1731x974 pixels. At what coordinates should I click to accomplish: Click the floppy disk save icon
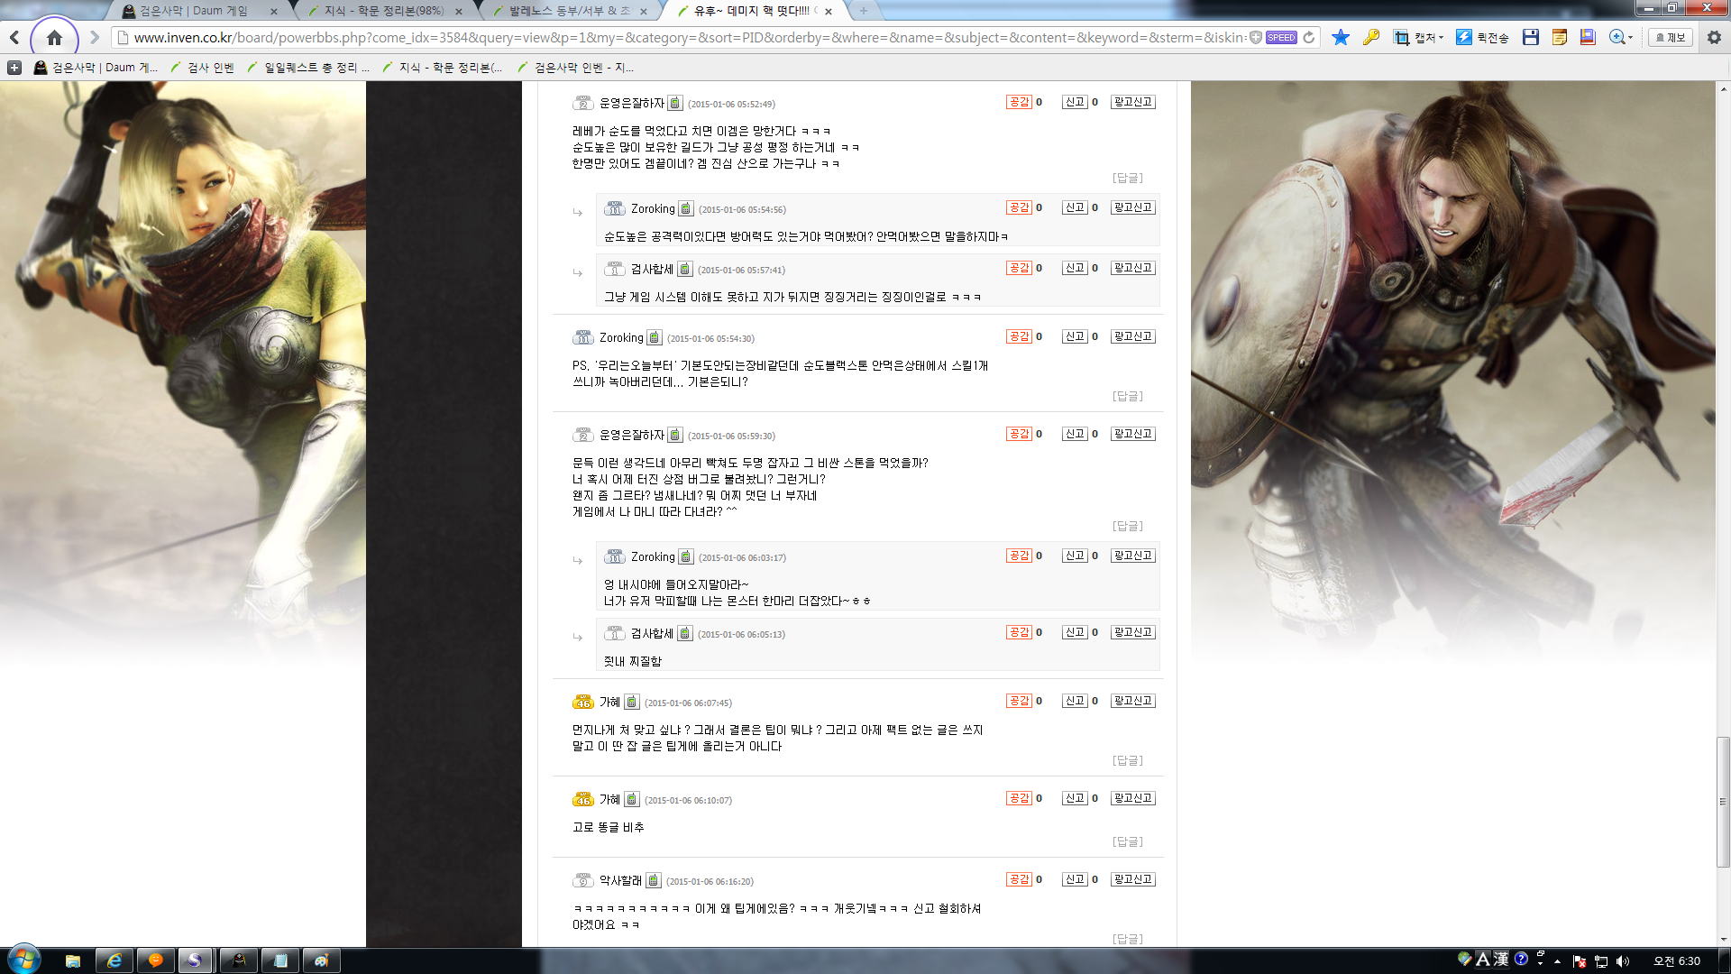[x=1530, y=38]
